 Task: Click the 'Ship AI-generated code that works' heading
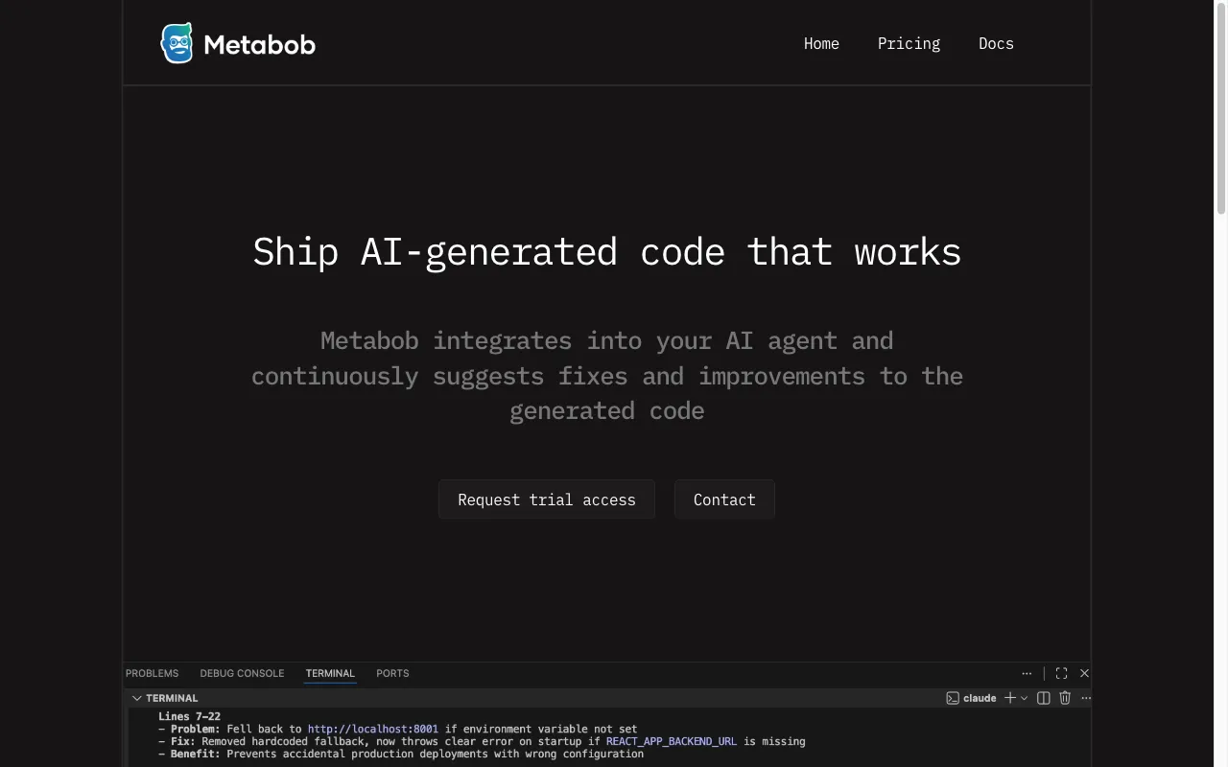tap(607, 252)
